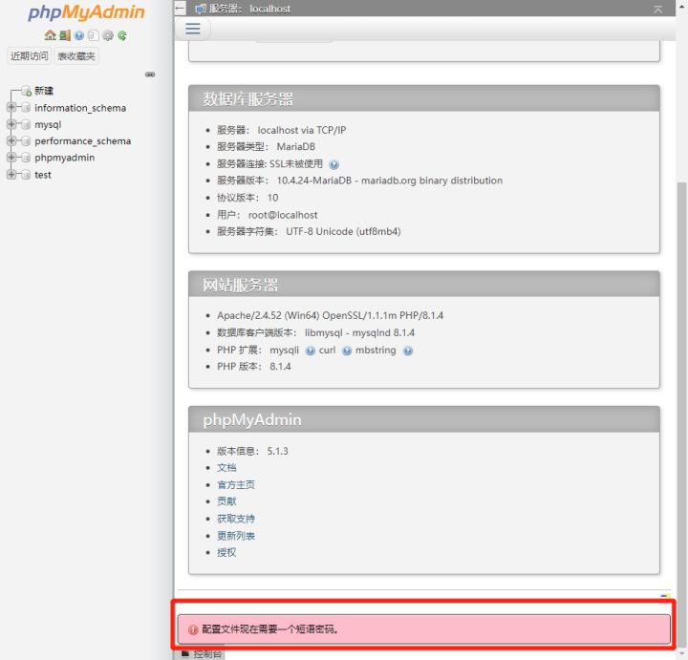Open the 官方主页 homepage link
This screenshot has width=688, height=660.
236,484
